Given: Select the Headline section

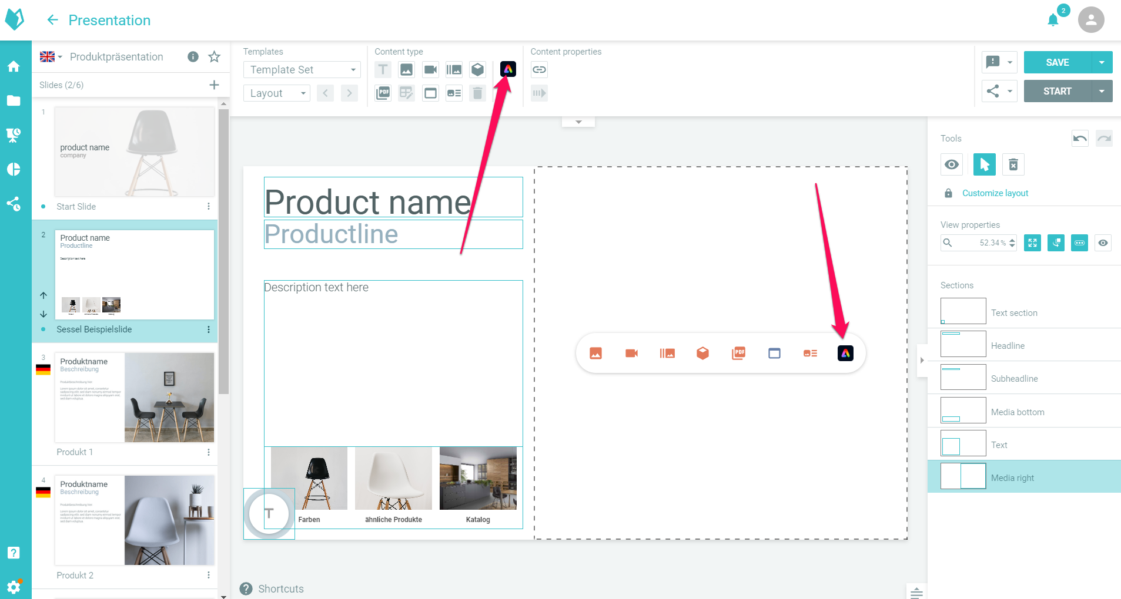Looking at the screenshot, I should click(1007, 345).
